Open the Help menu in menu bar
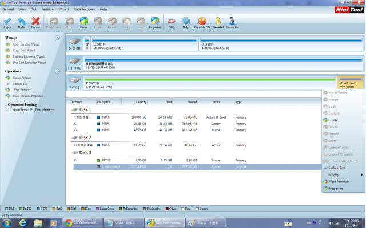The height and width of the screenshot is (228, 366). (x=104, y=9)
